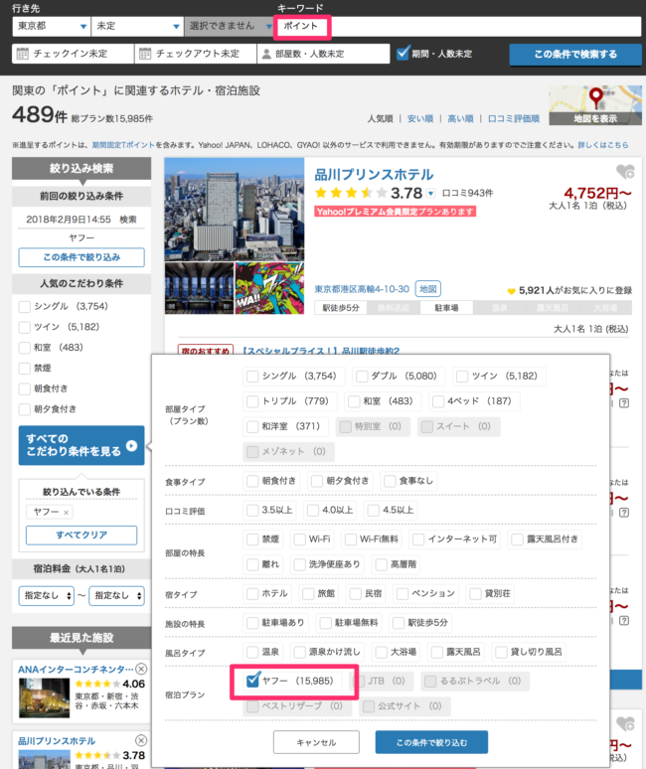The width and height of the screenshot is (646, 769).
Task: Select the person icon for rooms and guests
Action: tap(266, 54)
